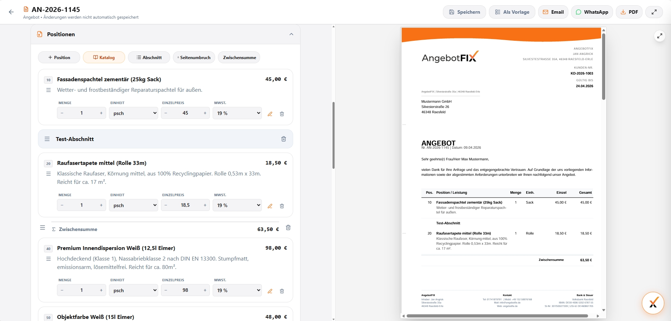Image resolution: width=671 pixels, height=321 pixels.
Task: Delete the Fassadenspachtel zementär position
Action: click(x=282, y=114)
